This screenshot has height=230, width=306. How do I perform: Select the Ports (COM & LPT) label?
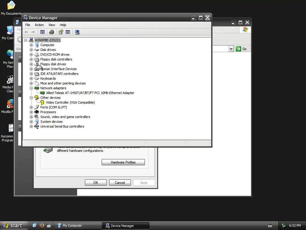[x=54, y=107]
